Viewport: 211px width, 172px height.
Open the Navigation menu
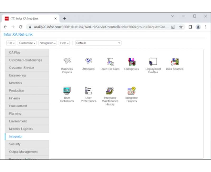47,43
